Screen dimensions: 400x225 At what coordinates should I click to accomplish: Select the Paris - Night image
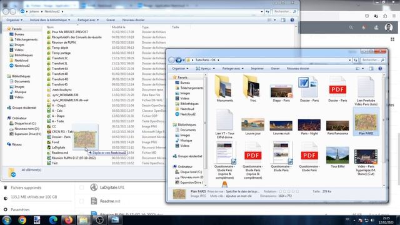coord(309,127)
